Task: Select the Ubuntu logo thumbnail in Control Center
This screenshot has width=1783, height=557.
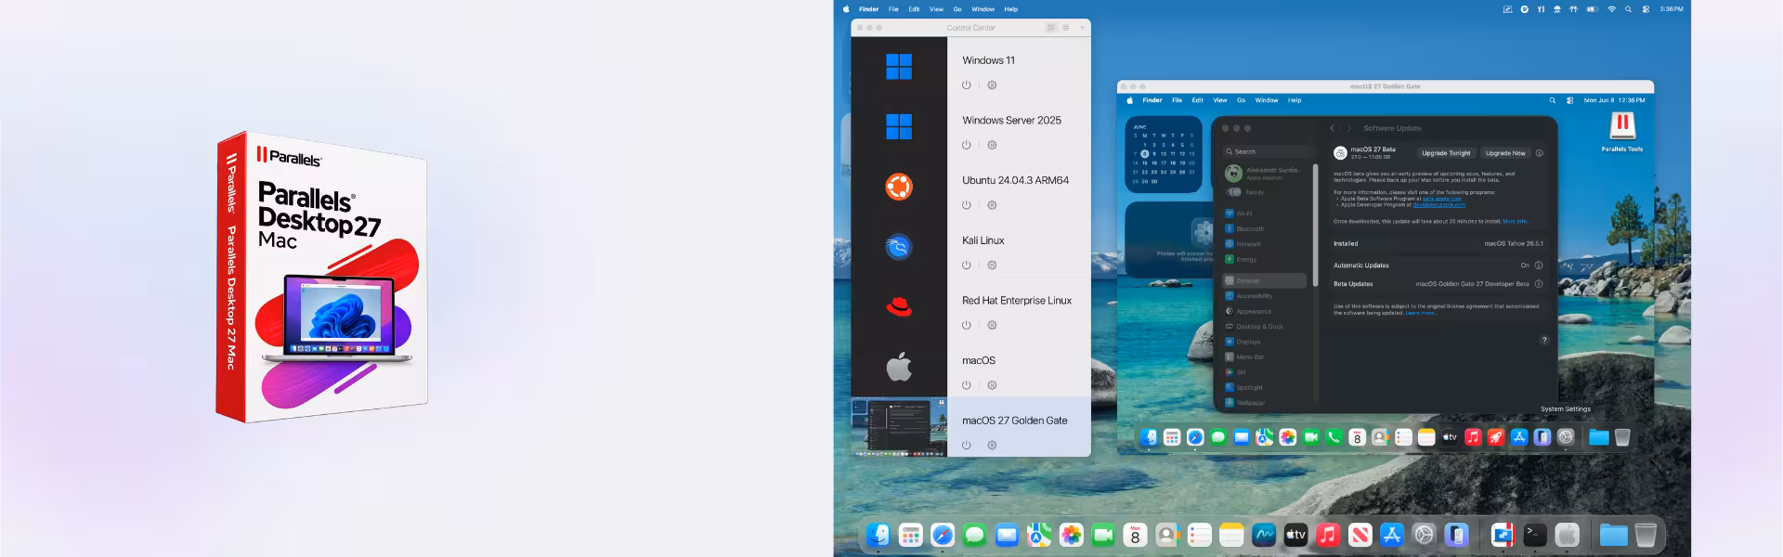Action: pyautogui.click(x=899, y=187)
